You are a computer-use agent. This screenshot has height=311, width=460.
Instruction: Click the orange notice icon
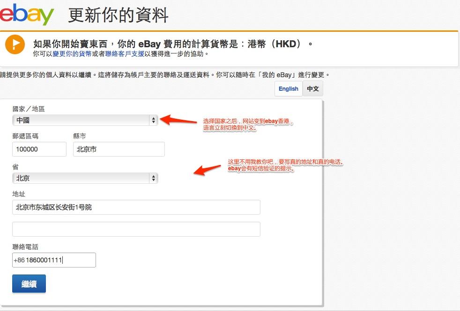(15, 44)
